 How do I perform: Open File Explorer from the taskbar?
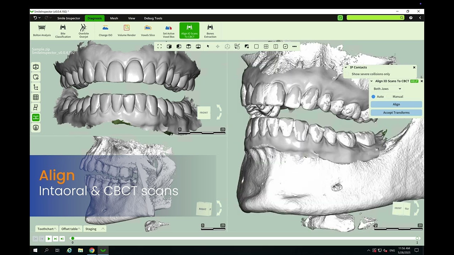81,250
